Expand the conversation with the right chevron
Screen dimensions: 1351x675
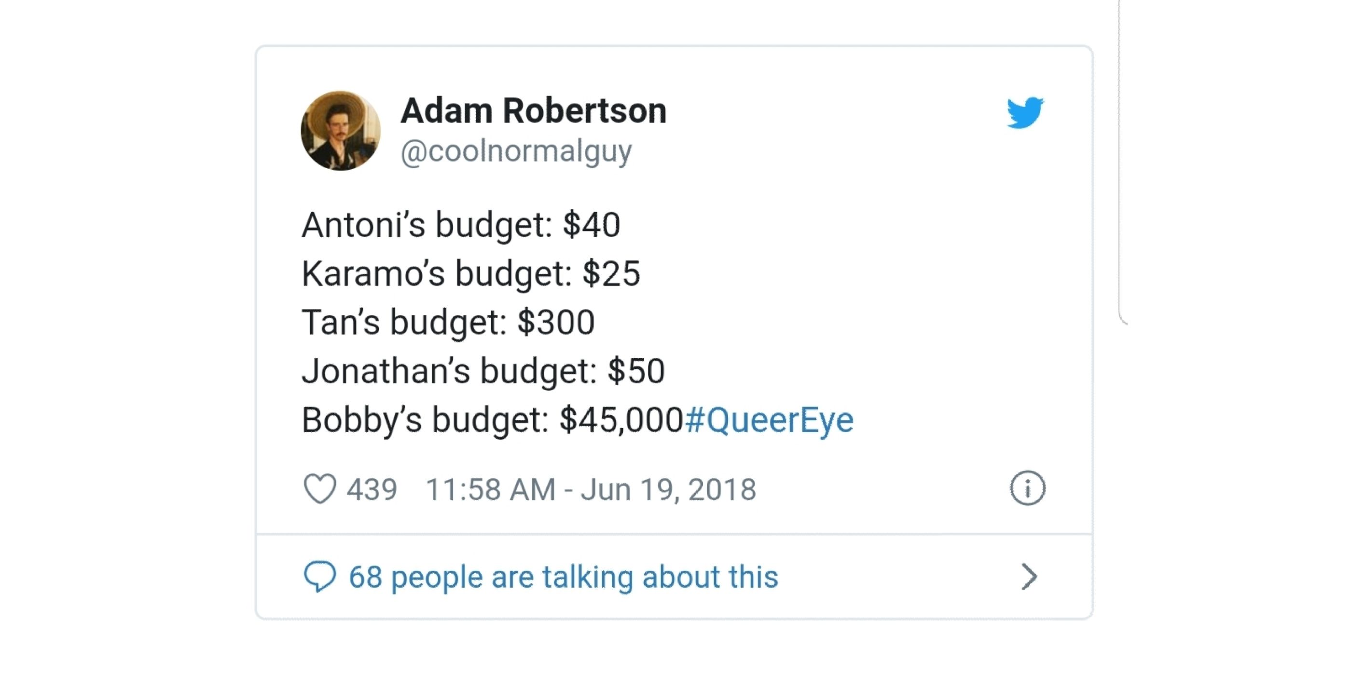(x=1030, y=575)
